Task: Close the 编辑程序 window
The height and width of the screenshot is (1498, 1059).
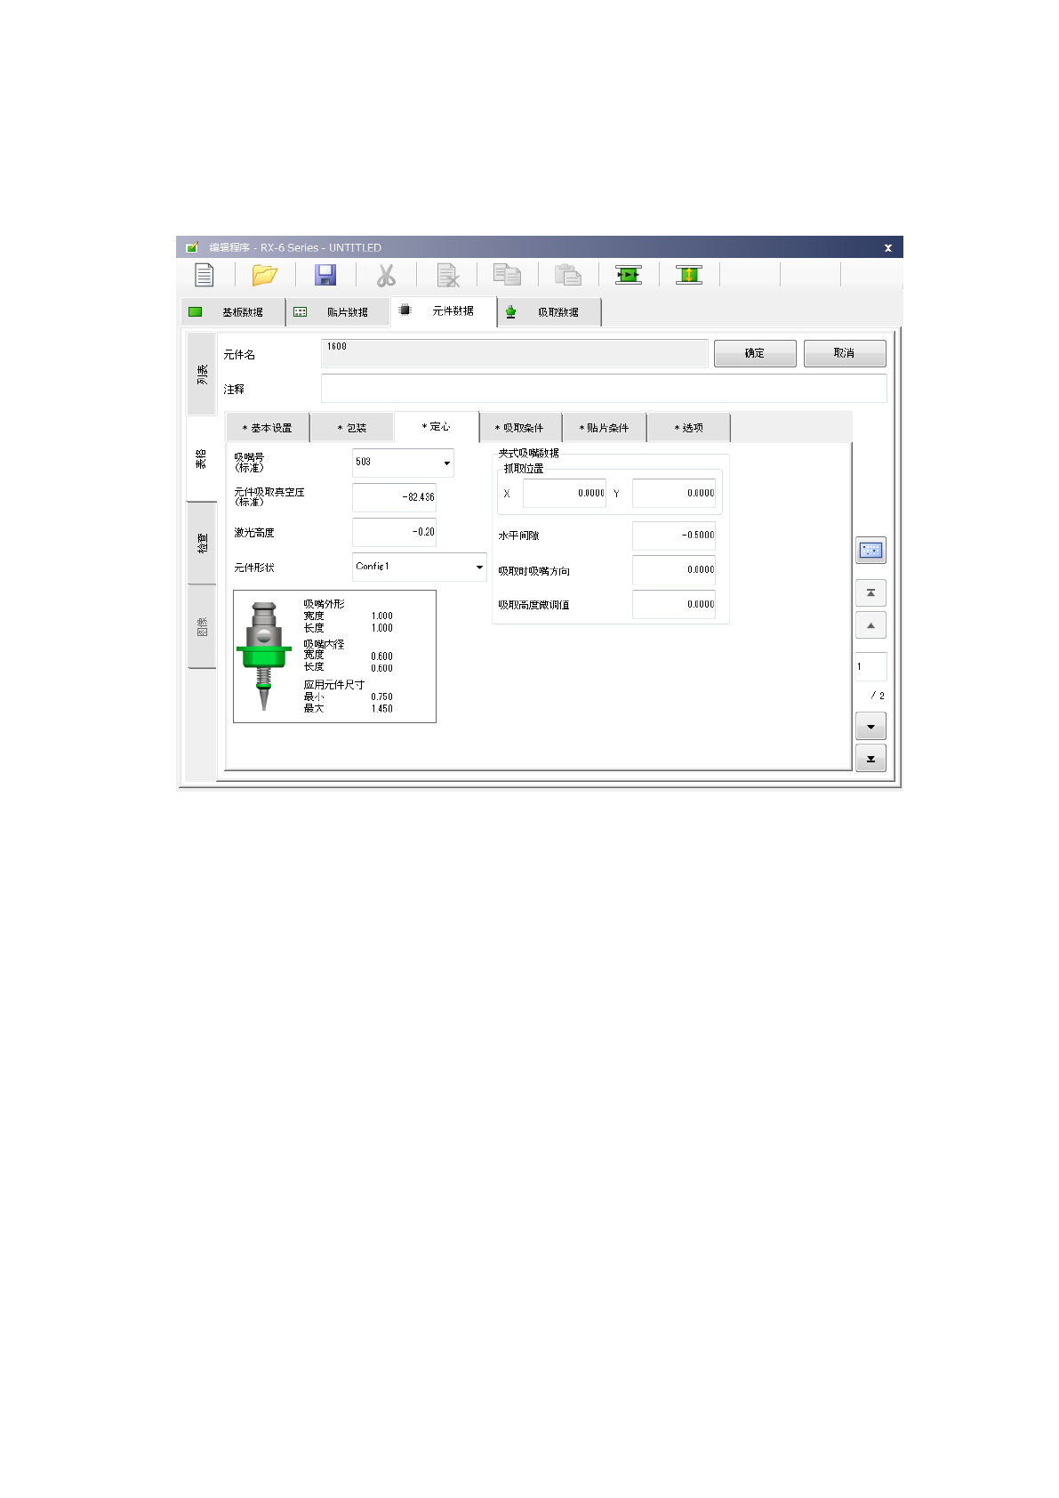Action: point(887,248)
